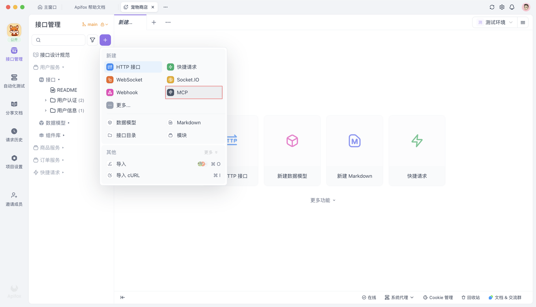Open 项目设置 from the sidebar

(x=14, y=161)
